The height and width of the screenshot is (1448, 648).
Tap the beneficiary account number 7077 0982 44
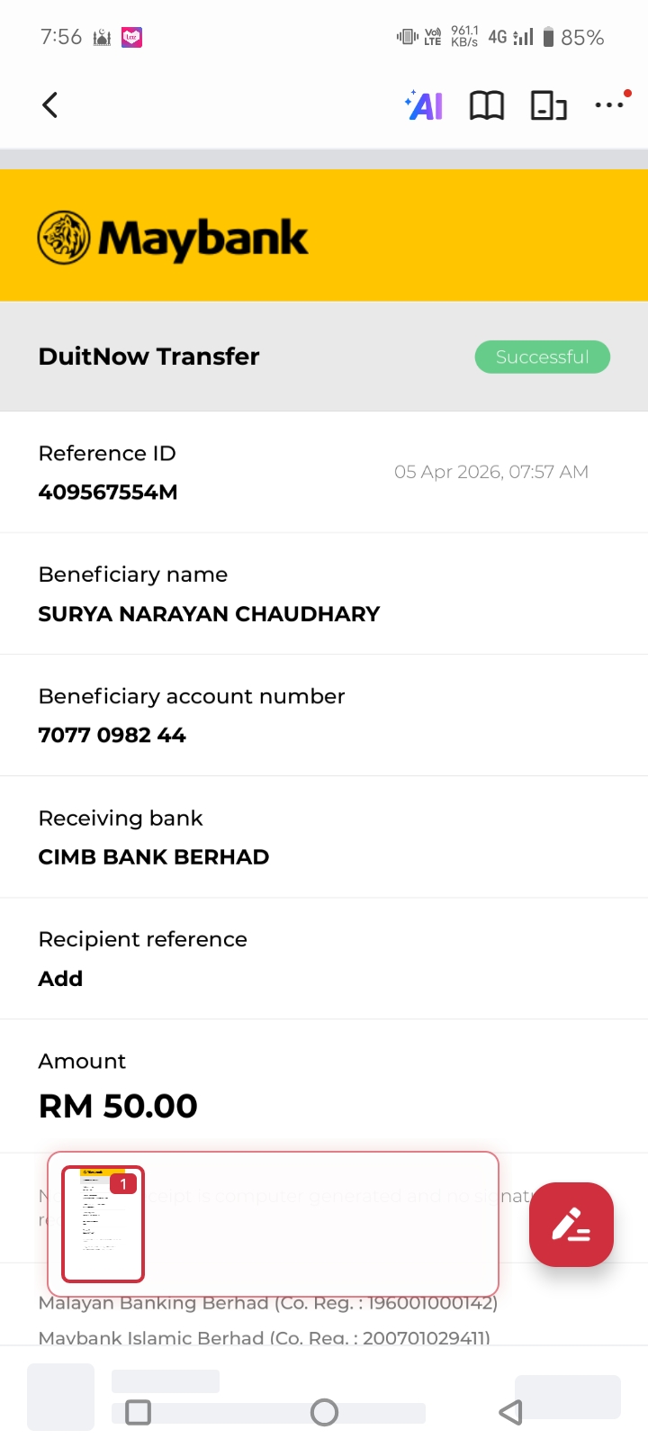[112, 736]
